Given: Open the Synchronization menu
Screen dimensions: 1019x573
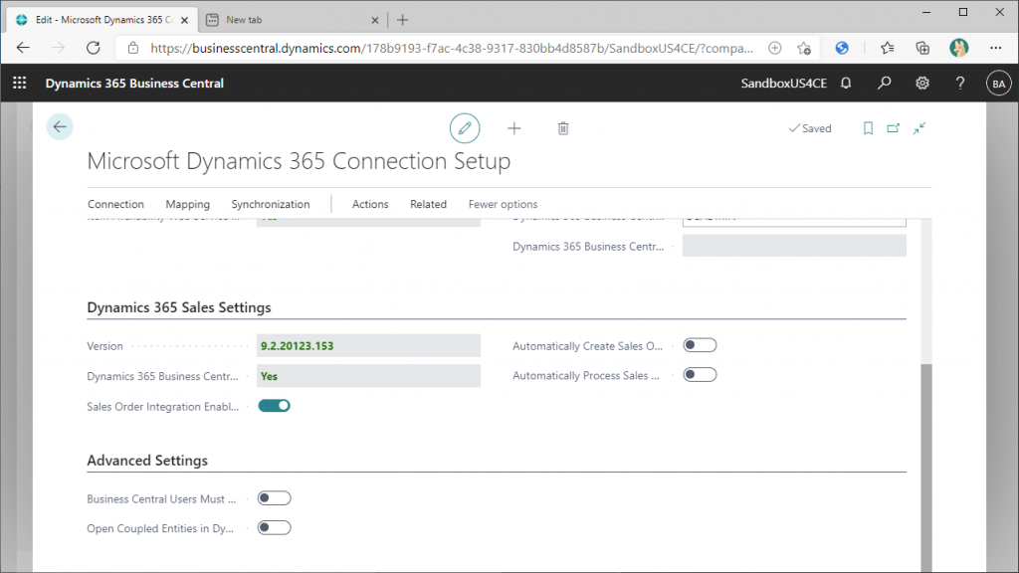Looking at the screenshot, I should pyautogui.click(x=271, y=204).
